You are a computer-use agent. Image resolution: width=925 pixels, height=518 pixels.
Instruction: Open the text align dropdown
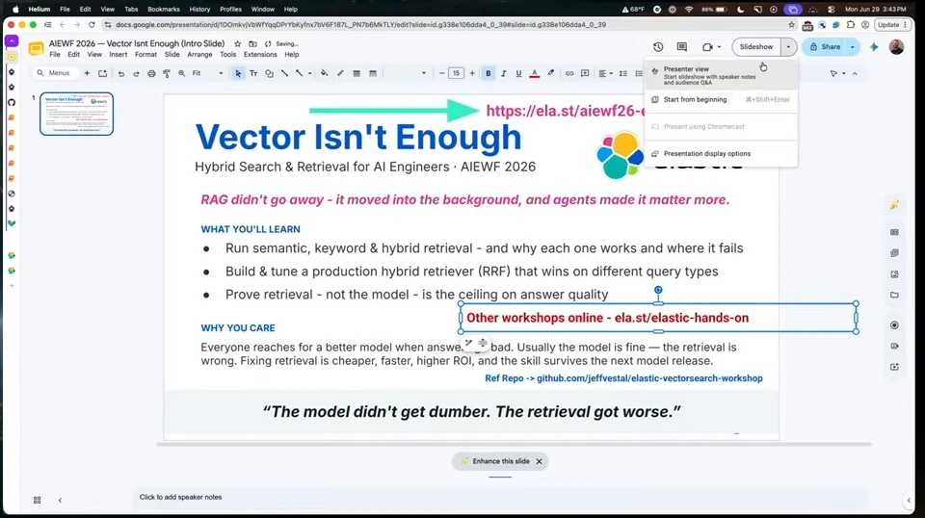[x=605, y=74]
